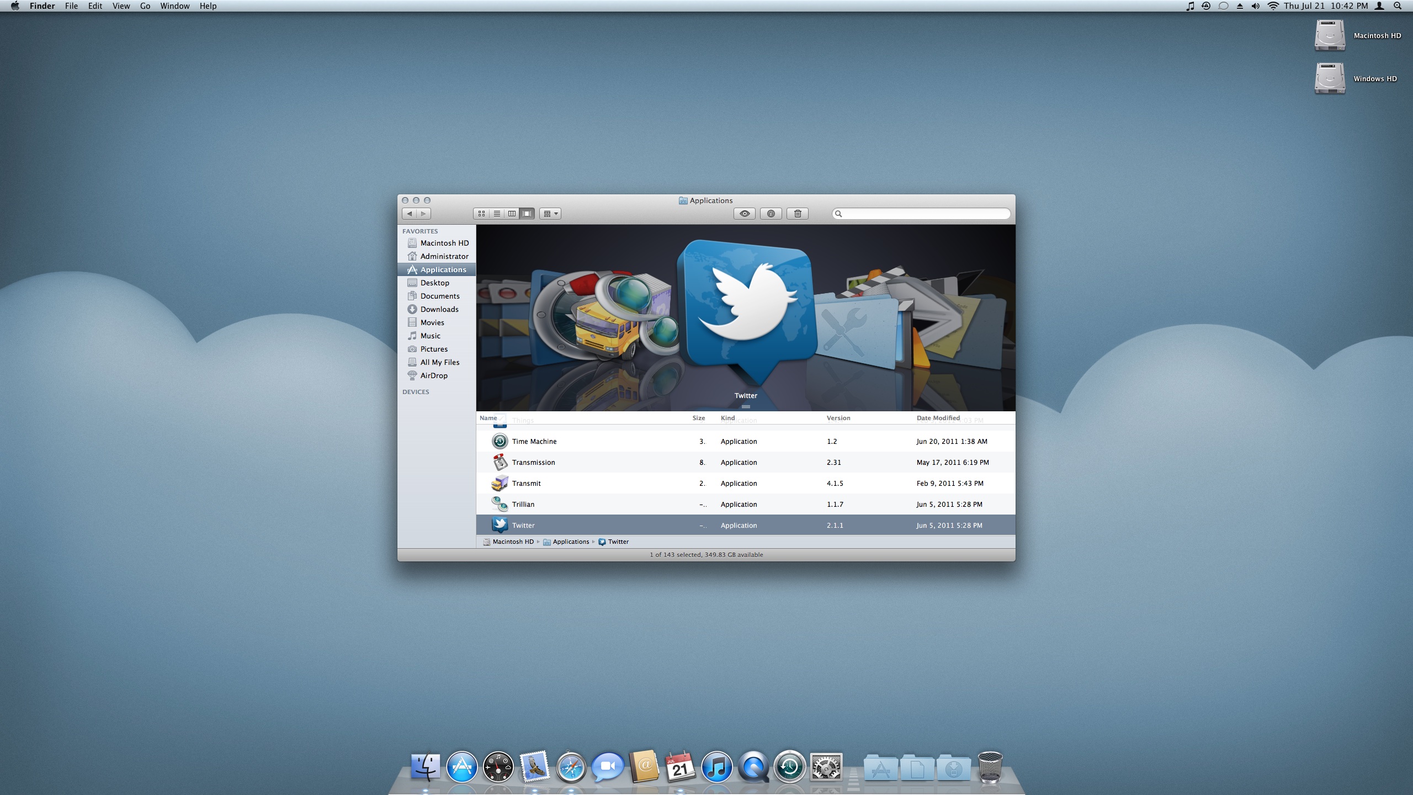Viewport: 1413px width, 795px height.
Task: Sort list by Size column header
Action: (x=699, y=418)
